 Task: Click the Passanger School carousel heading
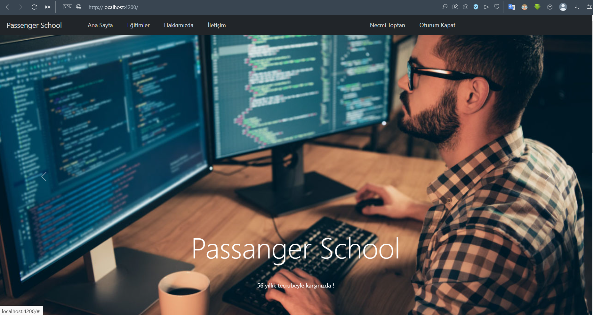point(296,250)
